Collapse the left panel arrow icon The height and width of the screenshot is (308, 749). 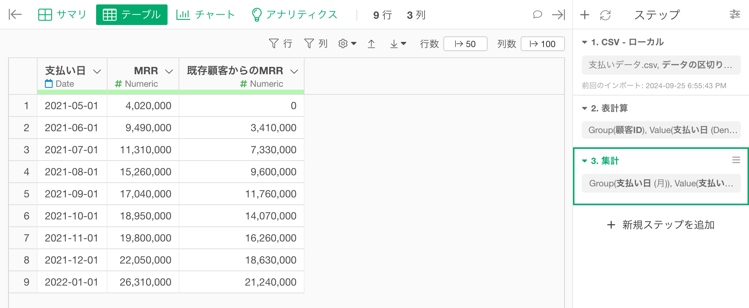[x=15, y=15]
